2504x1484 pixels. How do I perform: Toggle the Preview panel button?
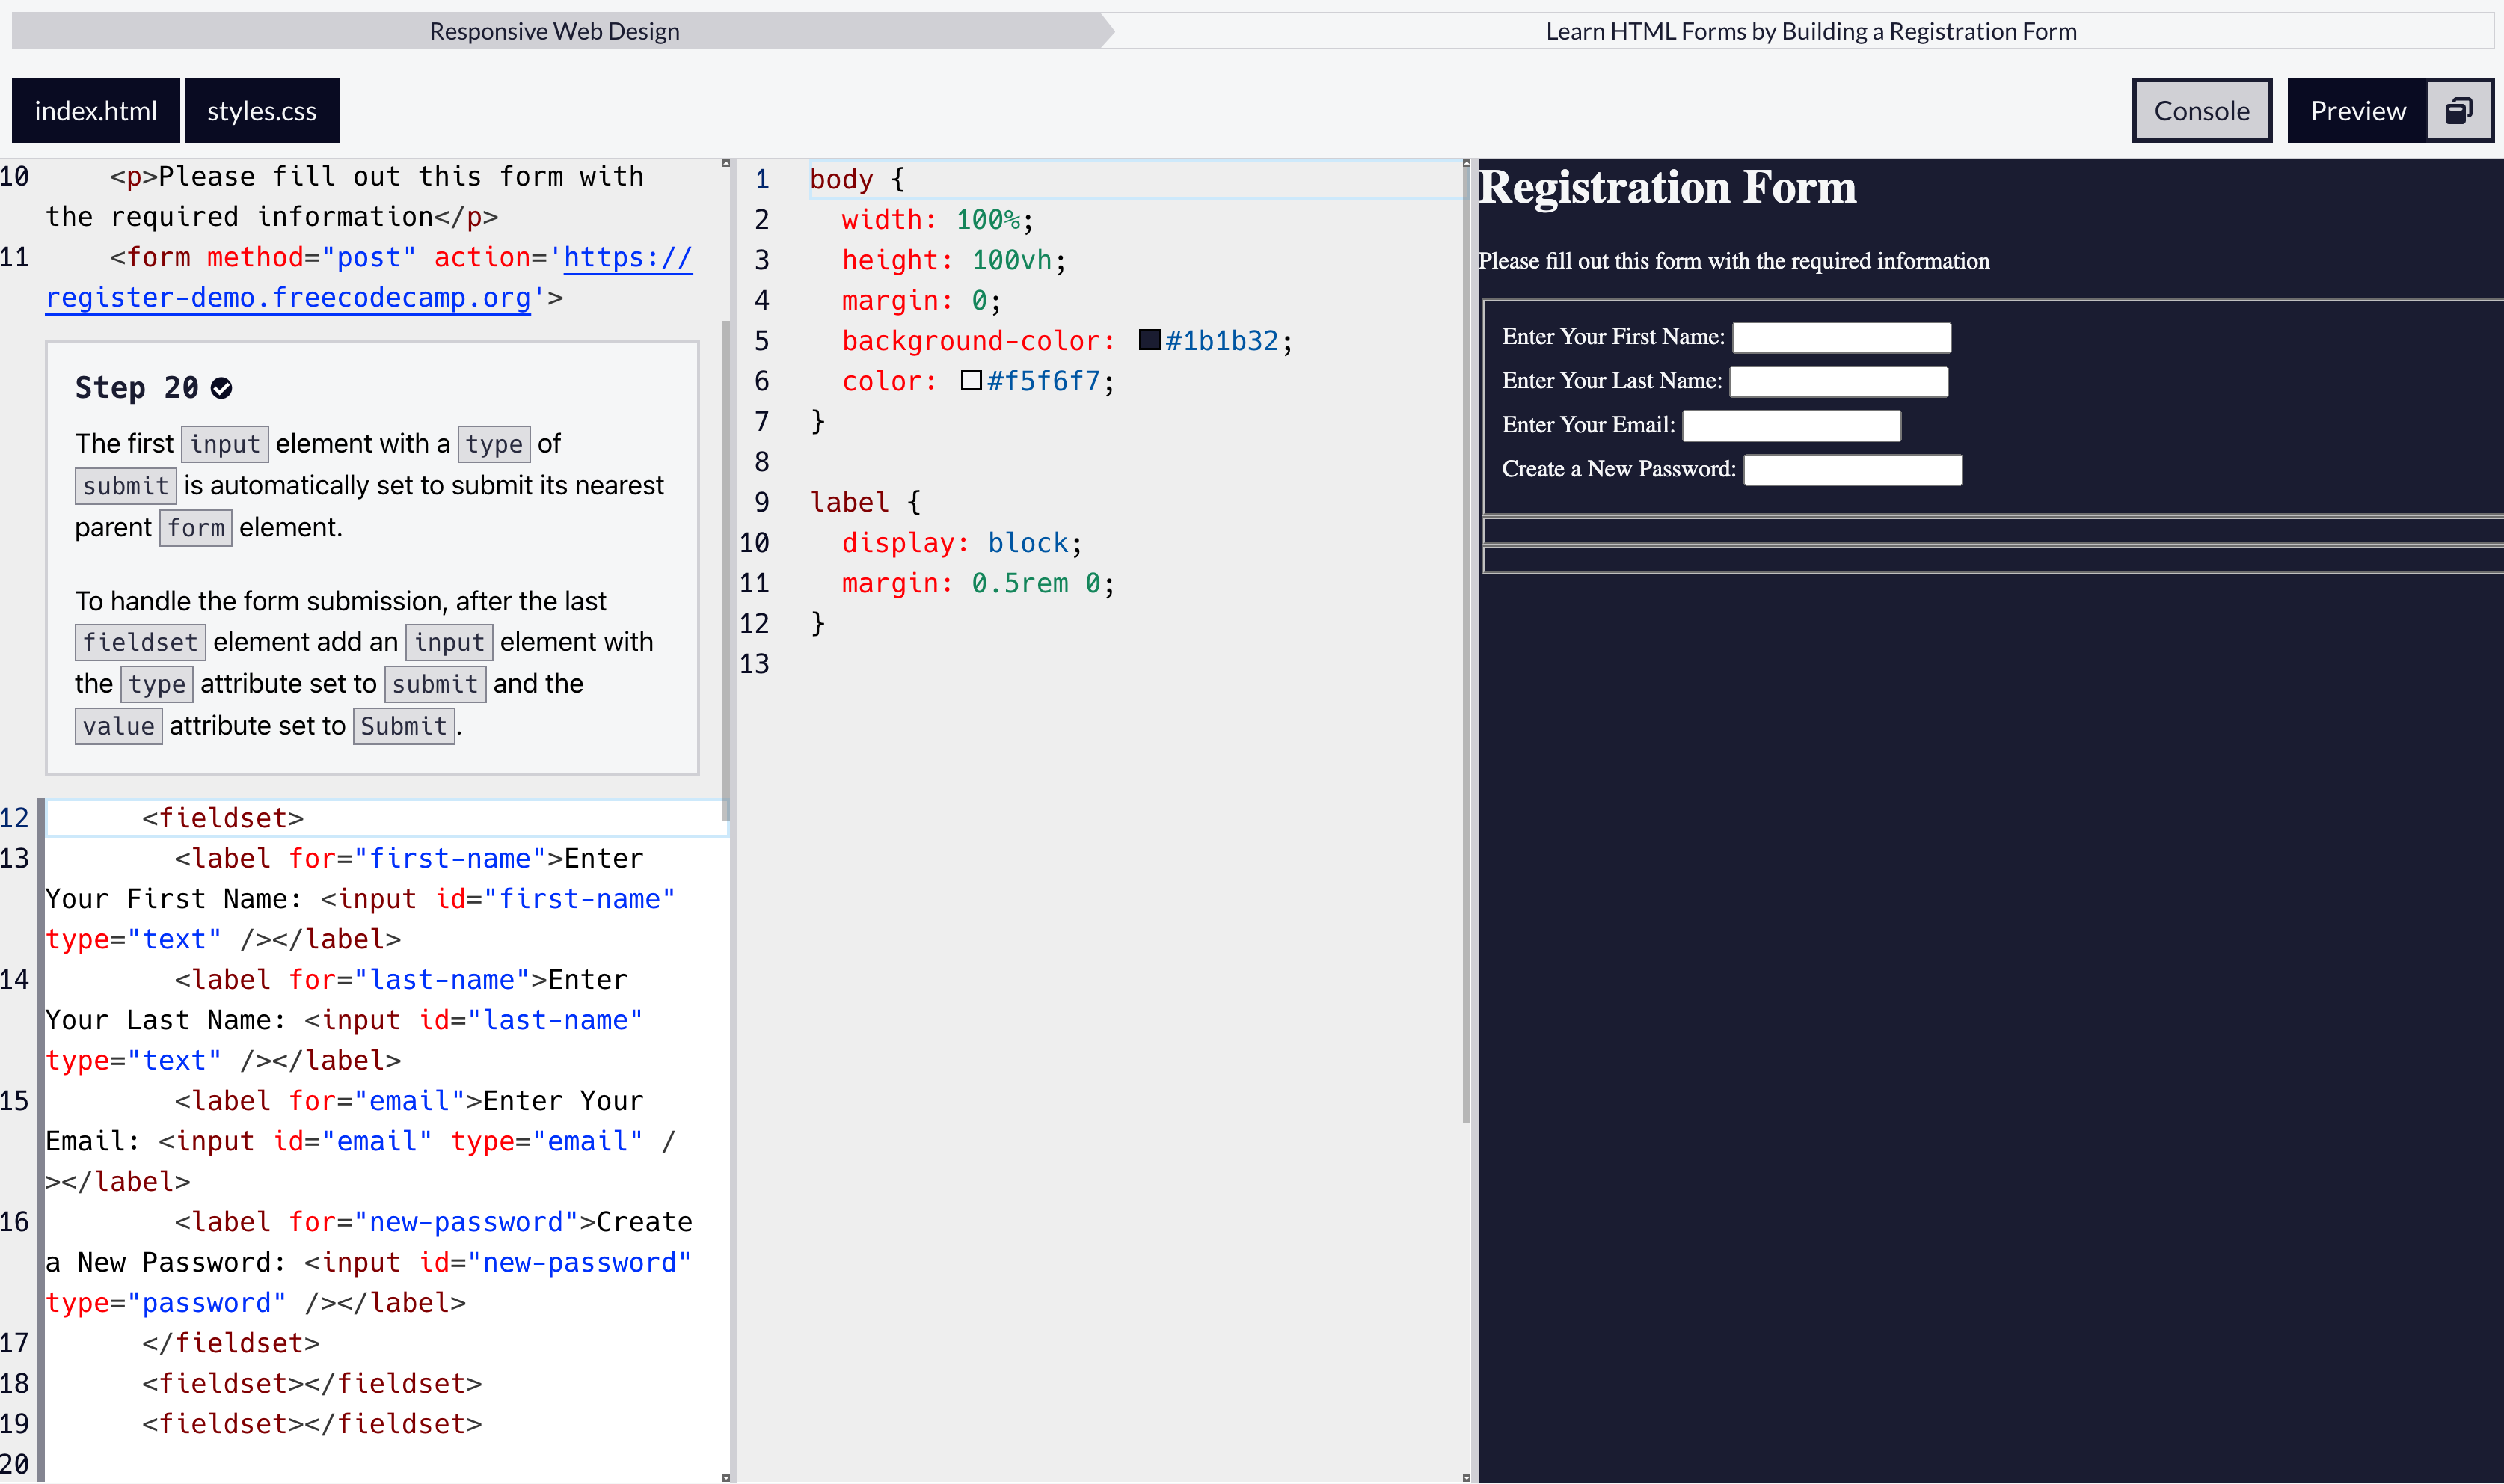(x=2357, y=110)
